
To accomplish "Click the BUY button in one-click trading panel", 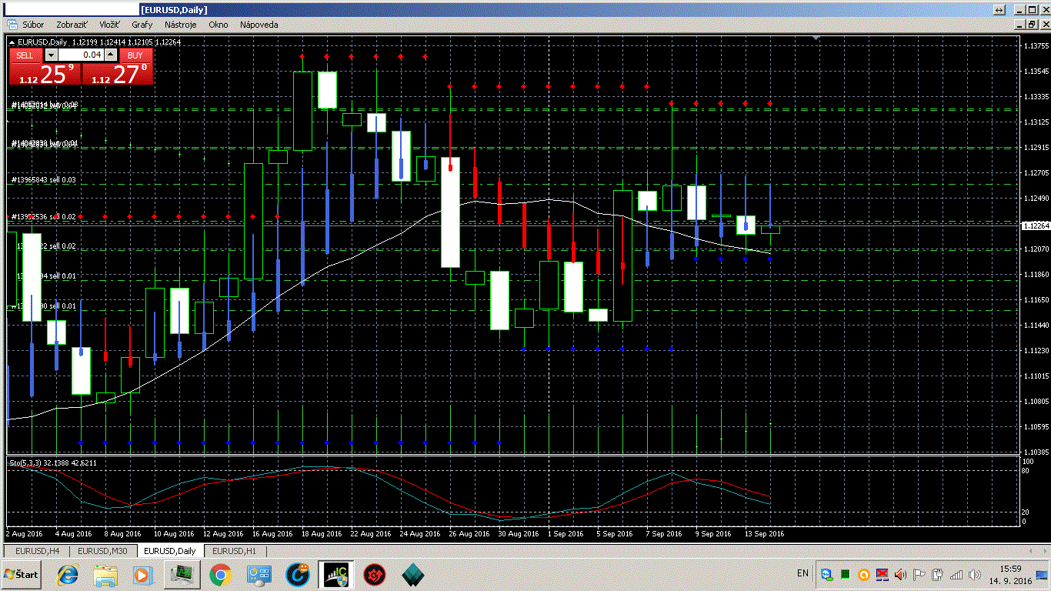I will tap(135, 55).
